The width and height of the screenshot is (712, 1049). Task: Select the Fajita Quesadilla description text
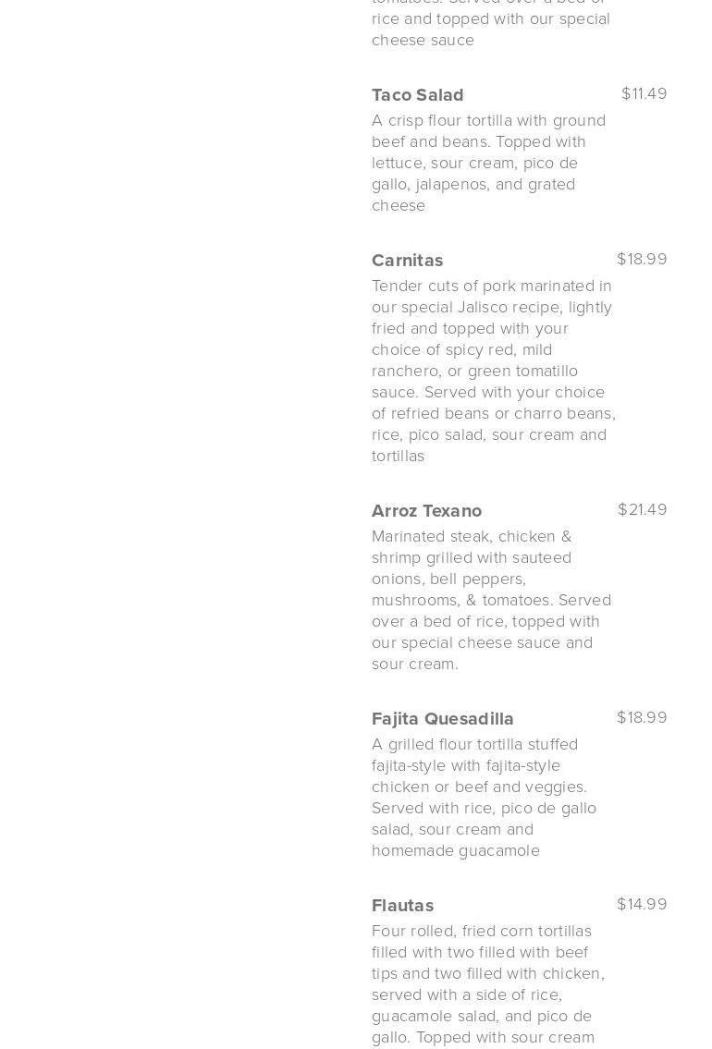(484, 797)
